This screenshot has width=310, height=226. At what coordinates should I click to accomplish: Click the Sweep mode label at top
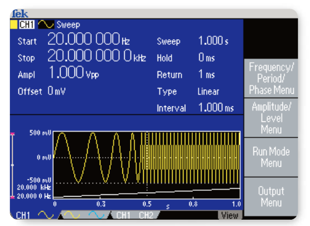[68, 25]
